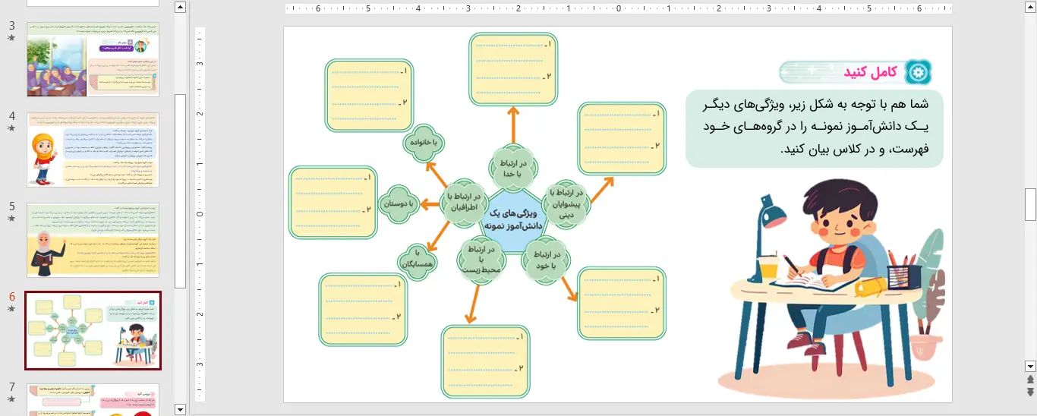Click the thumbnail pane scroll up arrow

coord(180,8)
